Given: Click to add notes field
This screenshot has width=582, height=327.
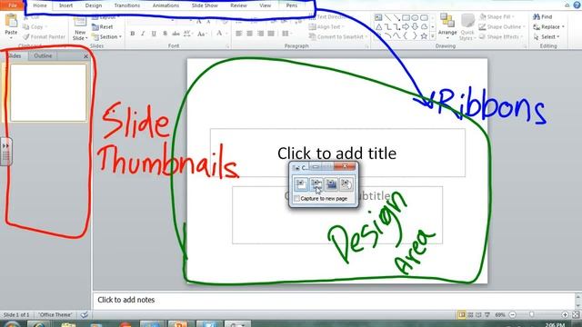Looking at the screenshot, I should tap(334, 300).
